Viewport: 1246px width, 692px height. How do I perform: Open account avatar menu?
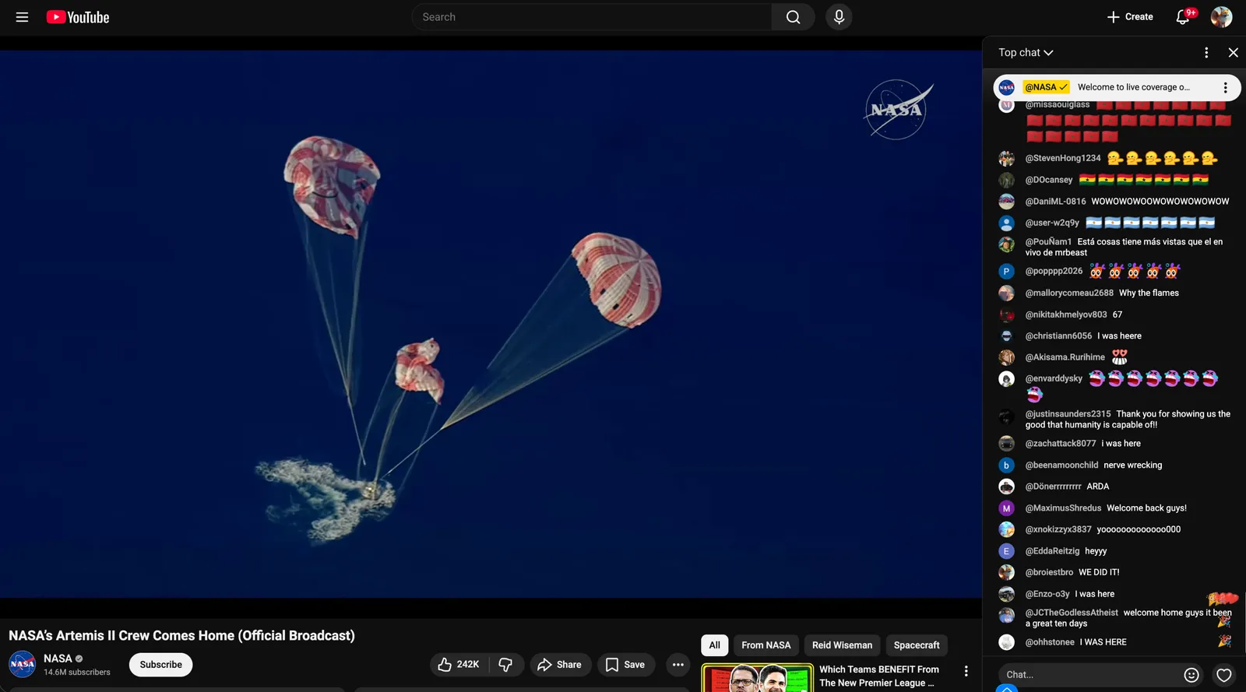click(1221, 17)
